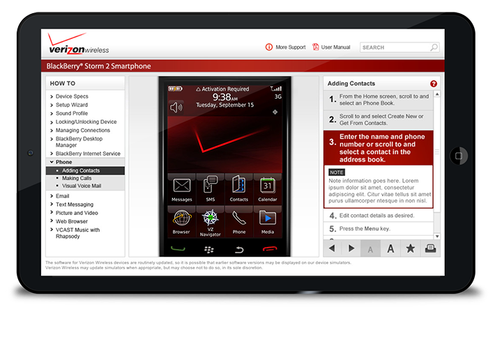This screenshot has width=495, height=343.
Task: Open the User Manual PDF link
Action: coord(335,47)
